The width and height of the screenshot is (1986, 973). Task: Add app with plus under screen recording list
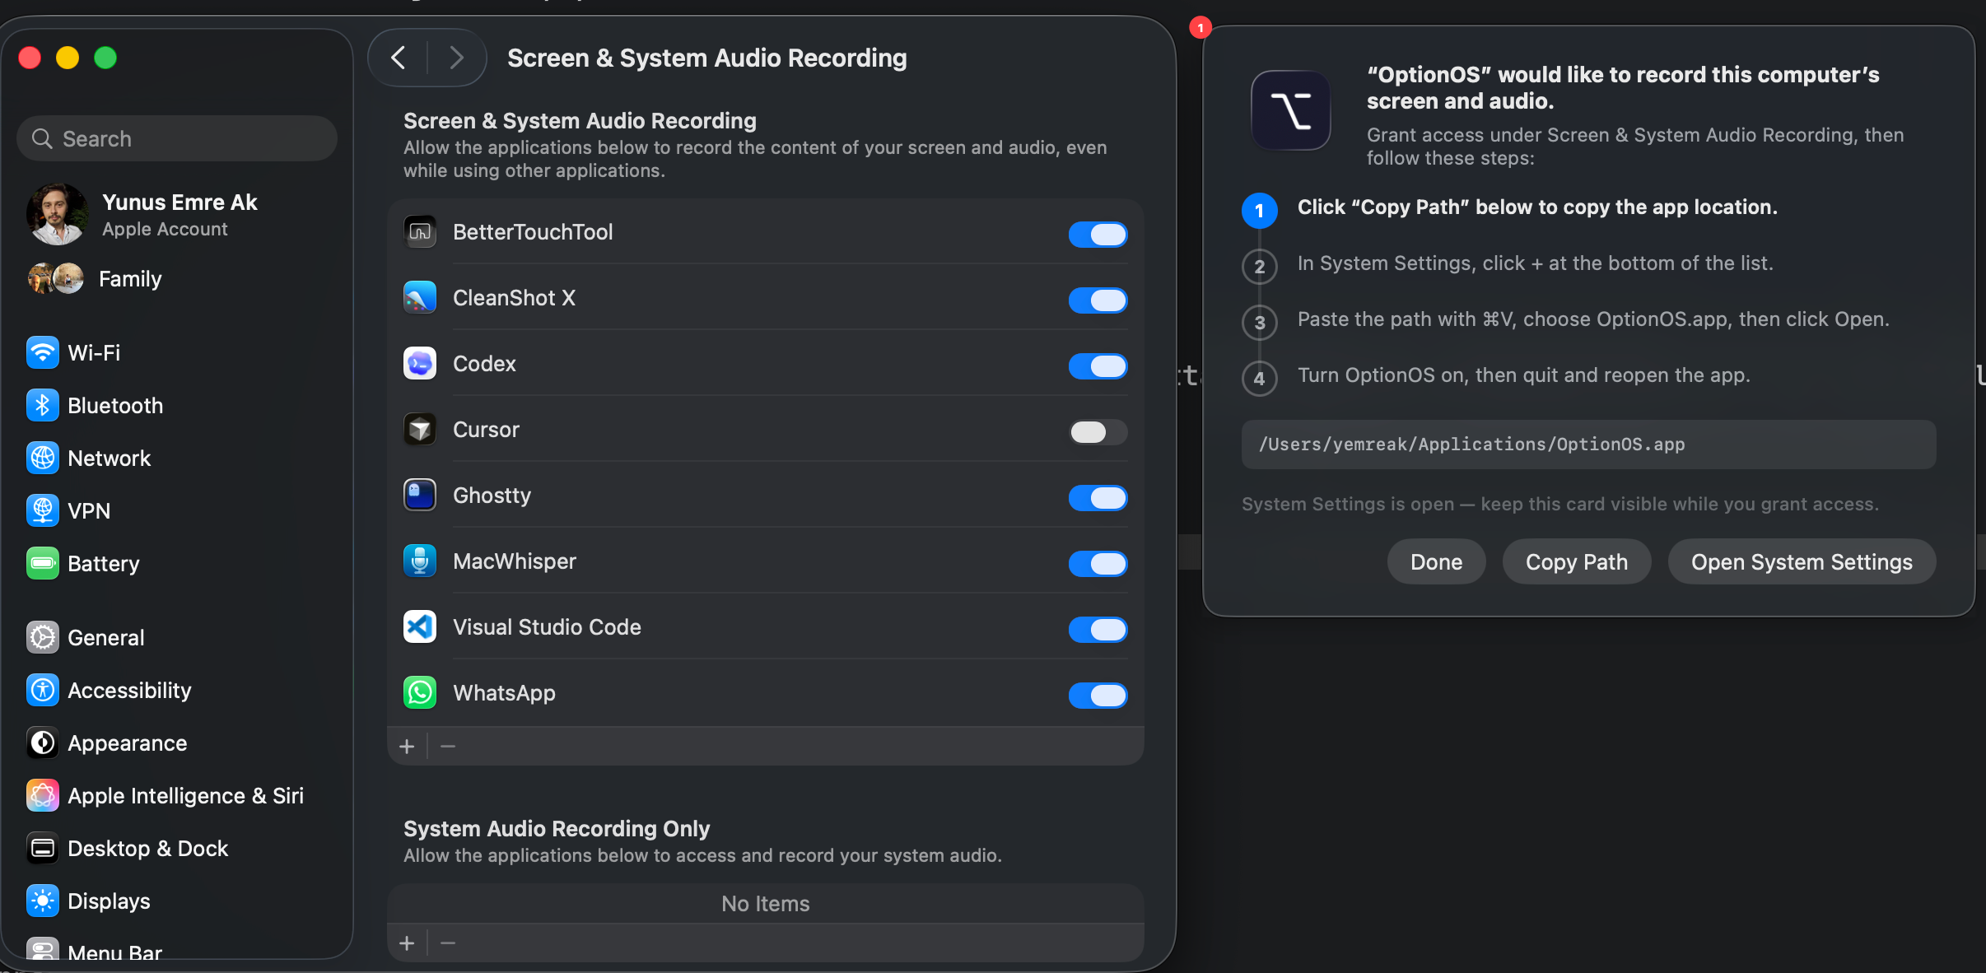click(x=407, y=747)
